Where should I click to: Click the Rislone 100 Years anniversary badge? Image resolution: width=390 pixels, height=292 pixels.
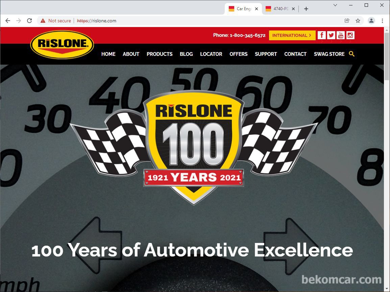pyautogui.click(x=194, y=148)
